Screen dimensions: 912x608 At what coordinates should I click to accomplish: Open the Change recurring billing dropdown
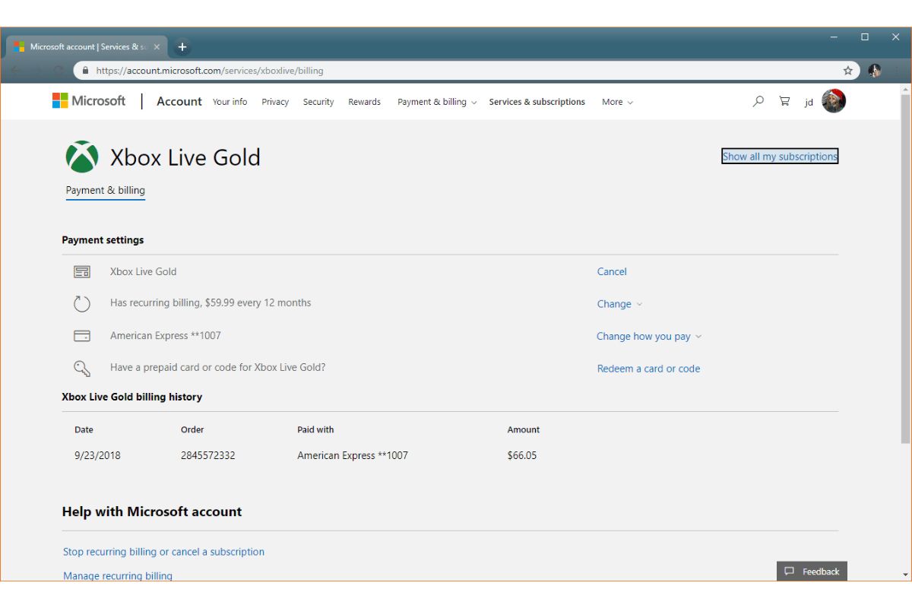[619, 304]
